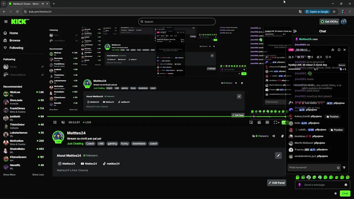Open Browse in sidebar

coord(12,40)
